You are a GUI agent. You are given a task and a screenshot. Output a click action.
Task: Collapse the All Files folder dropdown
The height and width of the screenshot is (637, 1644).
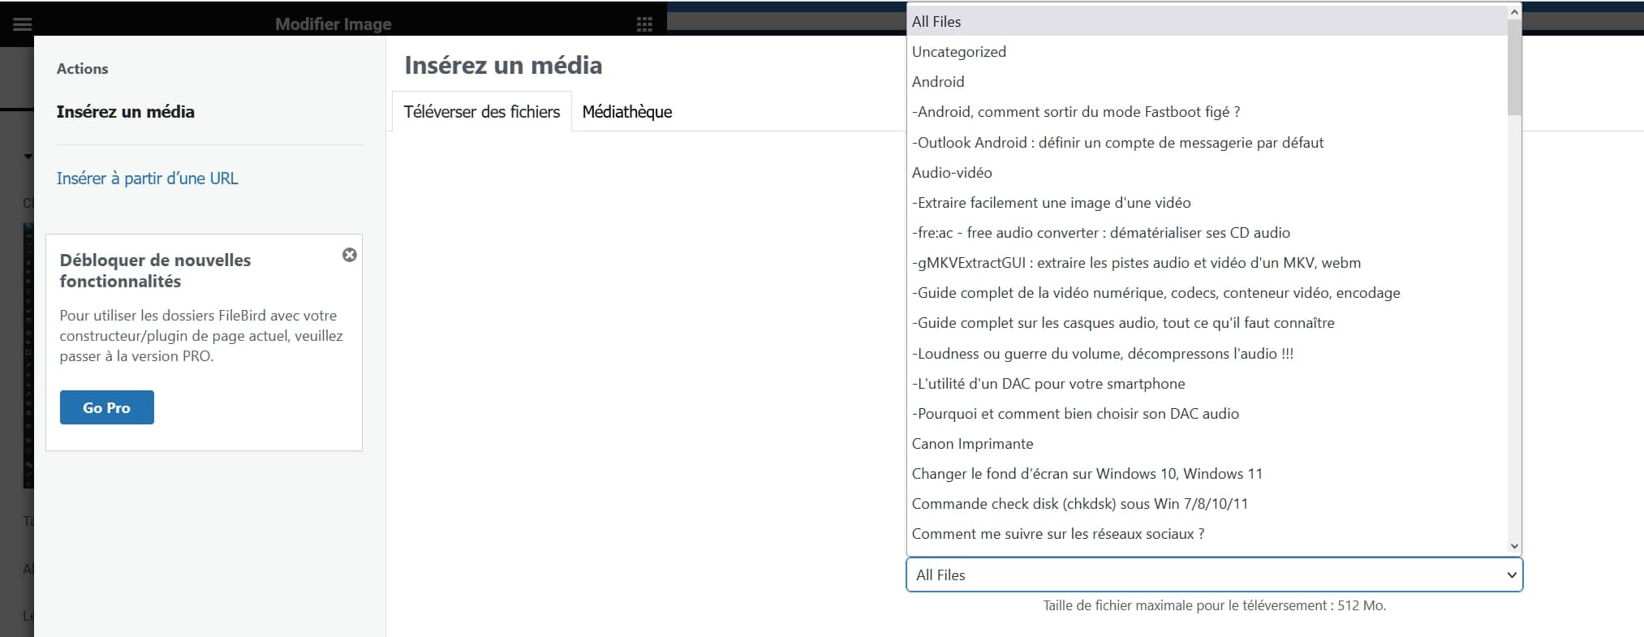click(x=1214, y=575)
